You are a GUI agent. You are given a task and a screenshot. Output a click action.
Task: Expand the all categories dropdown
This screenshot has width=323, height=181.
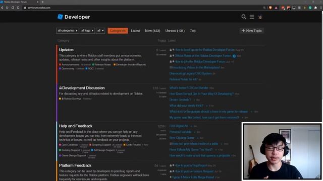tap(67, 31)
